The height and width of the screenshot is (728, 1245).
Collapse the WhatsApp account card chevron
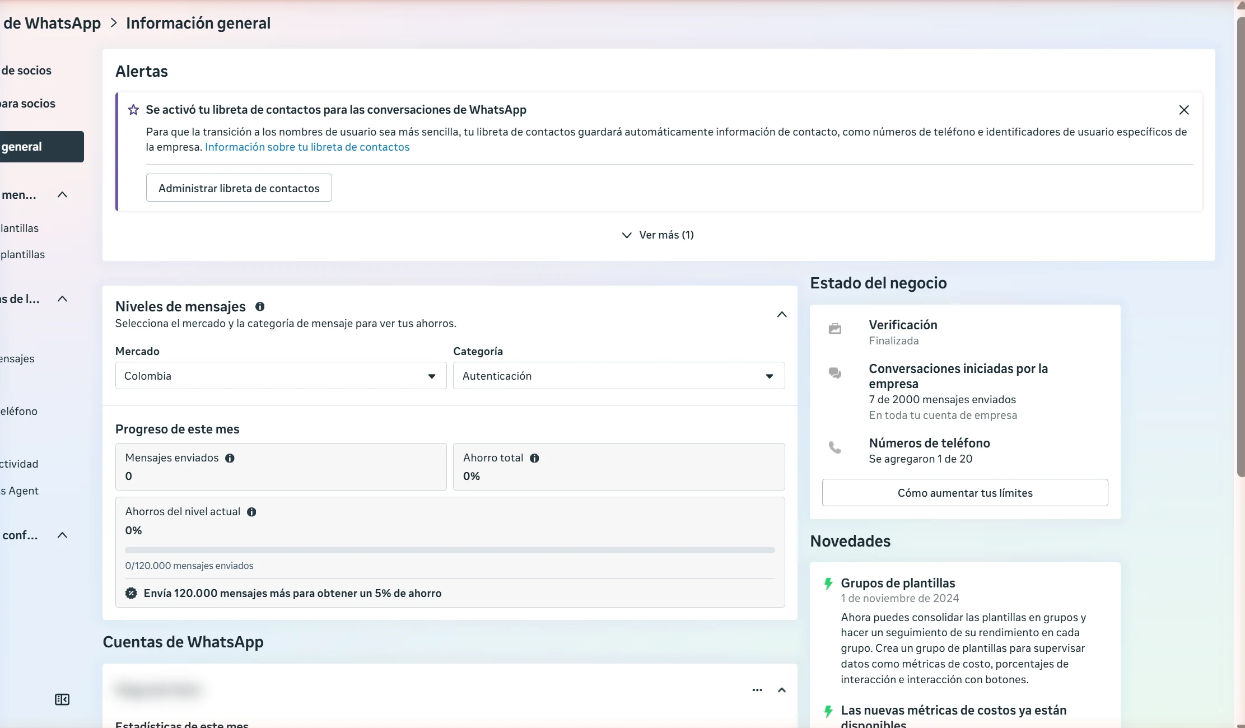pyautogui.click(x=782, y=690)
